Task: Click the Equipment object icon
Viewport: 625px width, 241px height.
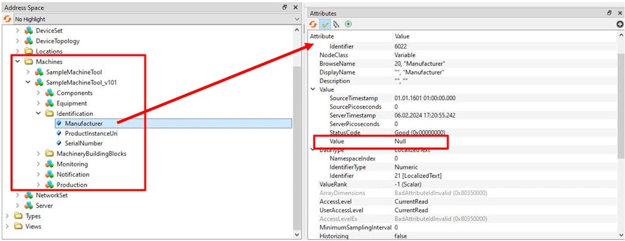Action: 49,103
